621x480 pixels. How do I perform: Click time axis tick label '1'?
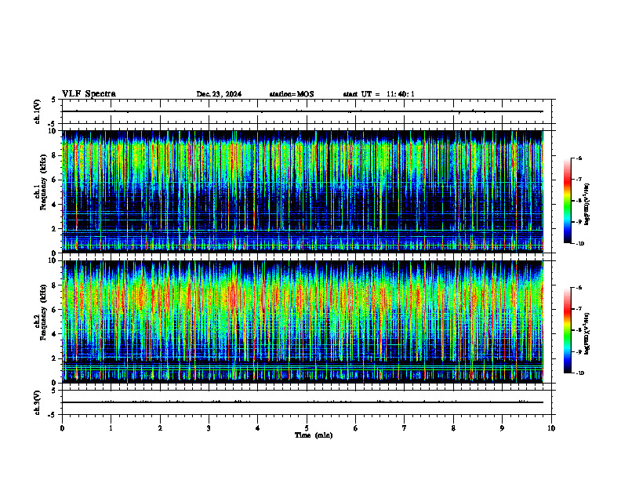pos(111,428)
